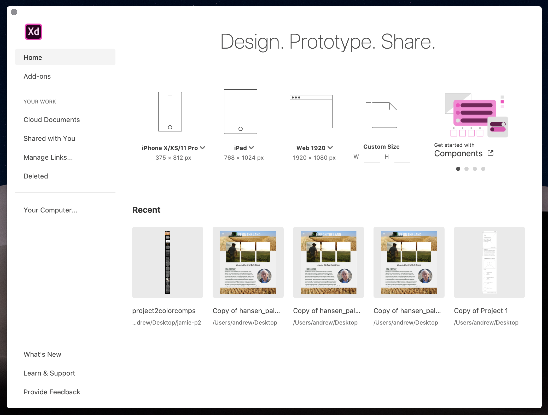Screen dimensions: 548x415
Task: Go to the second carousel page dot
Action: point(467,169)
